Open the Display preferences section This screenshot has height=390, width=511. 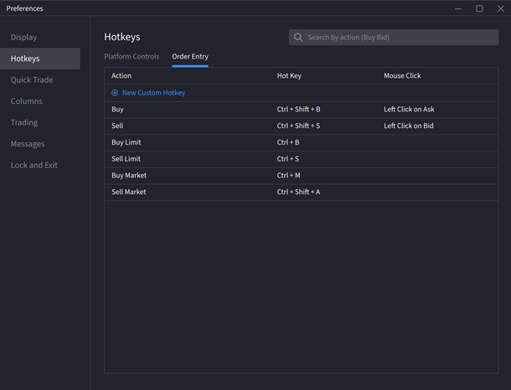click(x=23, y=38)
